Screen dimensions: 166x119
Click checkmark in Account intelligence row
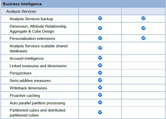[100, 58]
